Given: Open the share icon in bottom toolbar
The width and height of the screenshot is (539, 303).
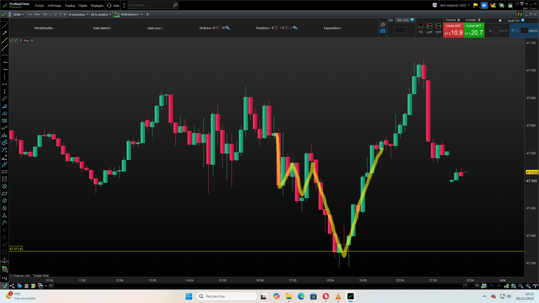Looking at the screenshot, I should pos(12,286).
